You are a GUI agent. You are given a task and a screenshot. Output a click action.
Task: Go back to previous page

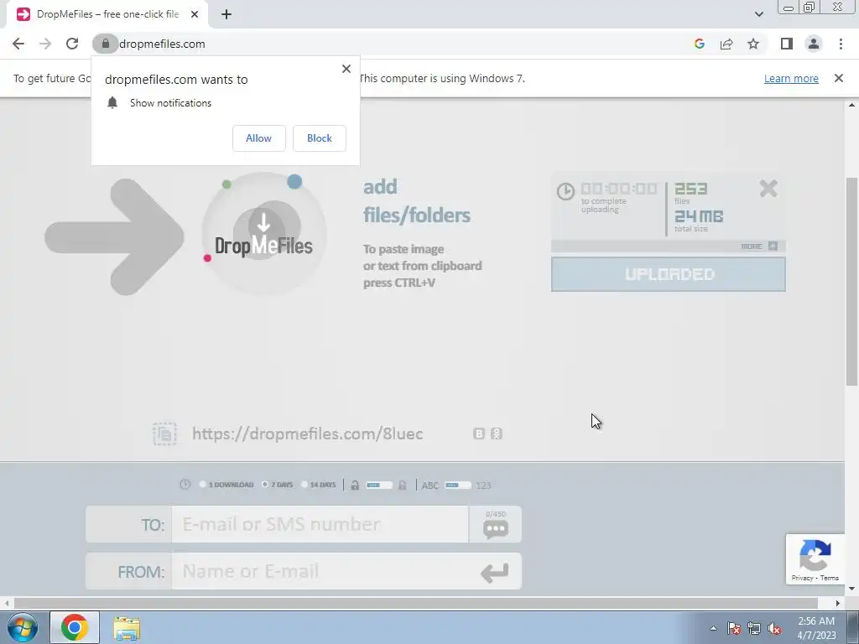tap(18, 44)
